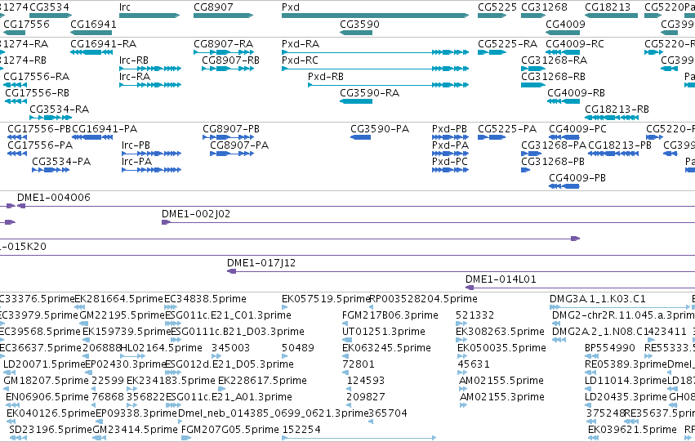Select the CG4009 gene bar

563,33
